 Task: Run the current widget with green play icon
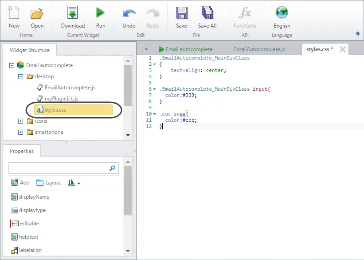click(101, 12)
